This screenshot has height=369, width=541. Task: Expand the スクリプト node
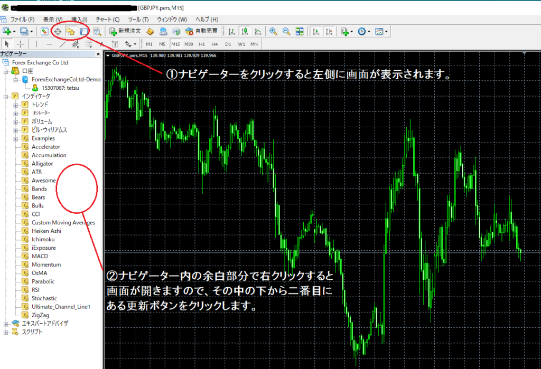(x=6, y=333)
